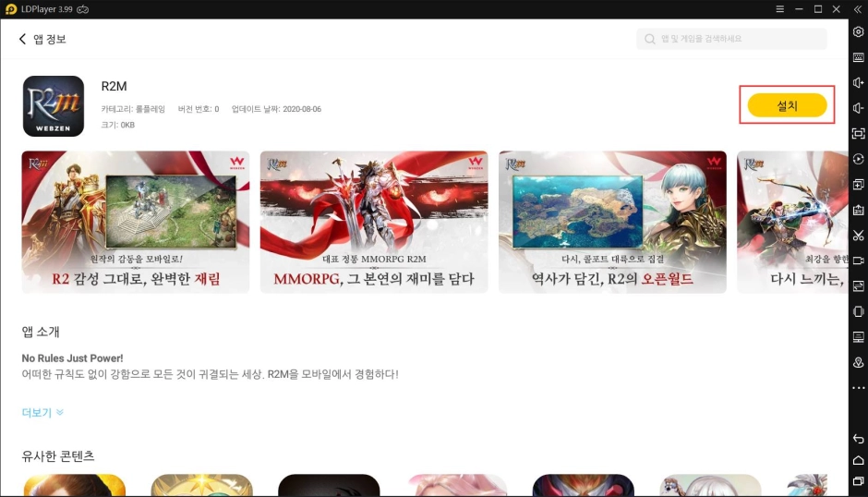Open the multi-instance plus icon in sidebar
The width and height of the screenshot is (868, 497).
coord(858,185)
